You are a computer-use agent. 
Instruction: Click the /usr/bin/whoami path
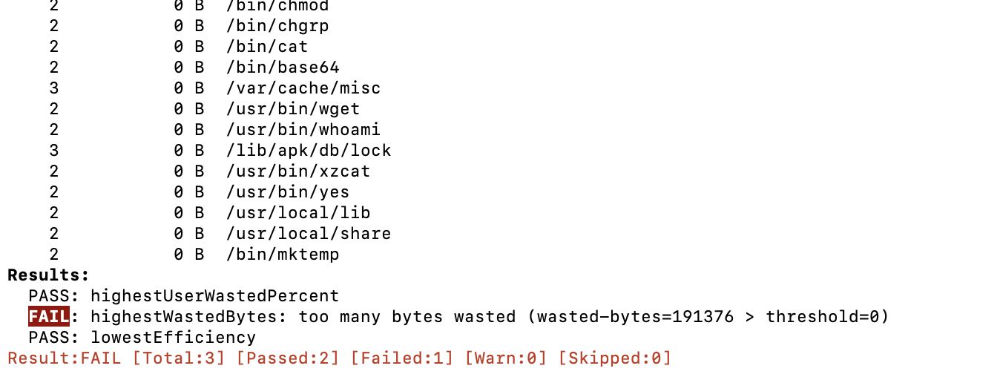pyautogui.click(x=303, y=130)
